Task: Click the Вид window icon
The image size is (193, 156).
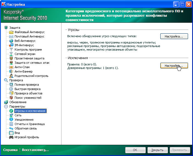Action: tap(11, 133)
